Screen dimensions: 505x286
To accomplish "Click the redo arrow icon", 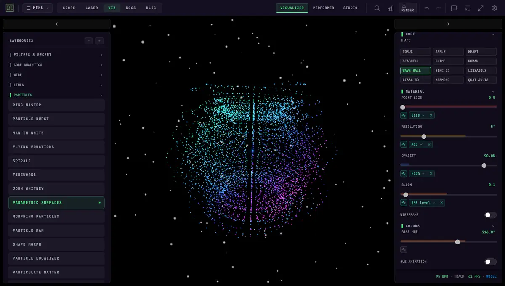I will (439, 8).
